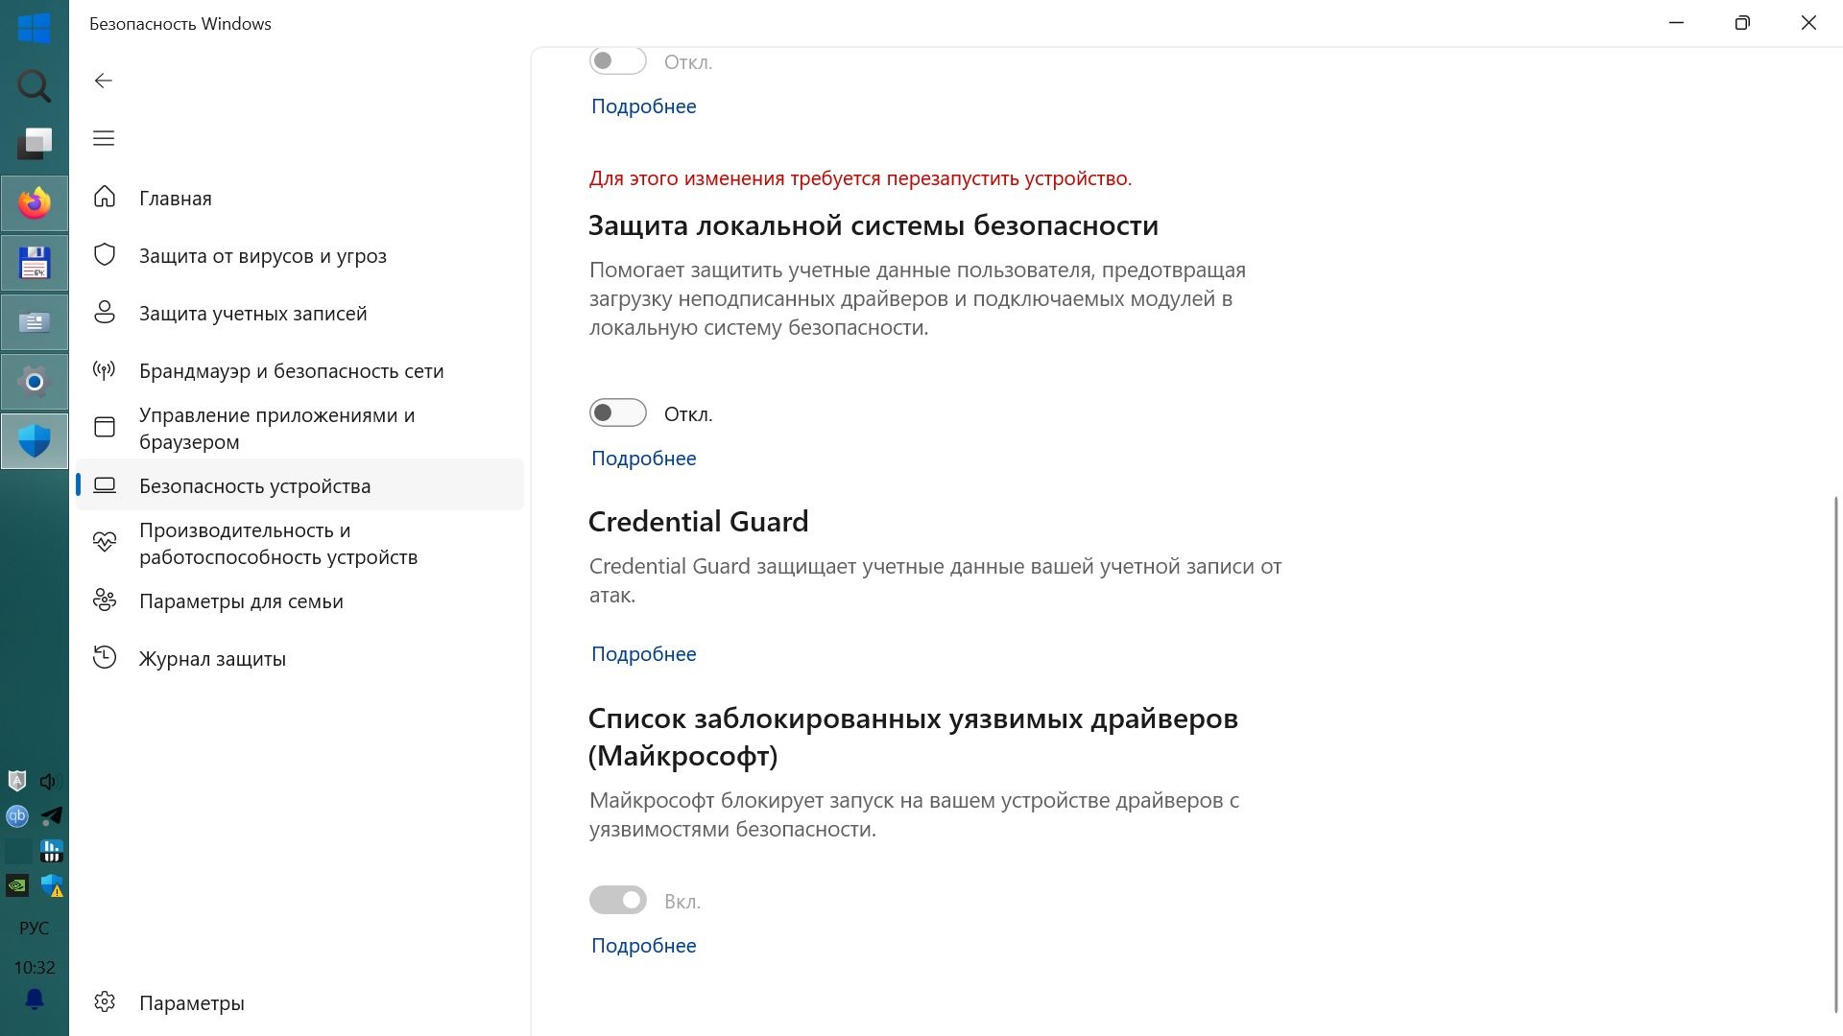The width and height of the screenshot is (1843, 1036).
Task: Click the vertical scrollbar on the right
Action: [1836, 753]
